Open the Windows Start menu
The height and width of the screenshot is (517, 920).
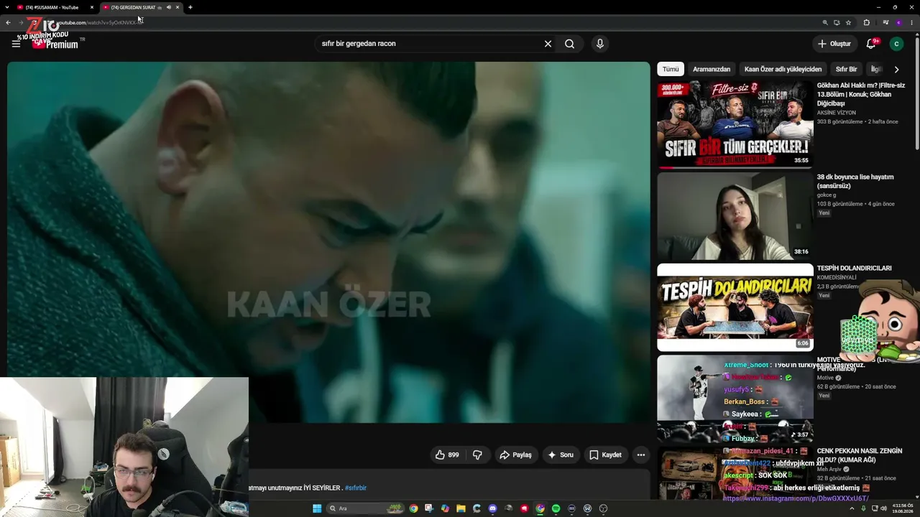317,508
